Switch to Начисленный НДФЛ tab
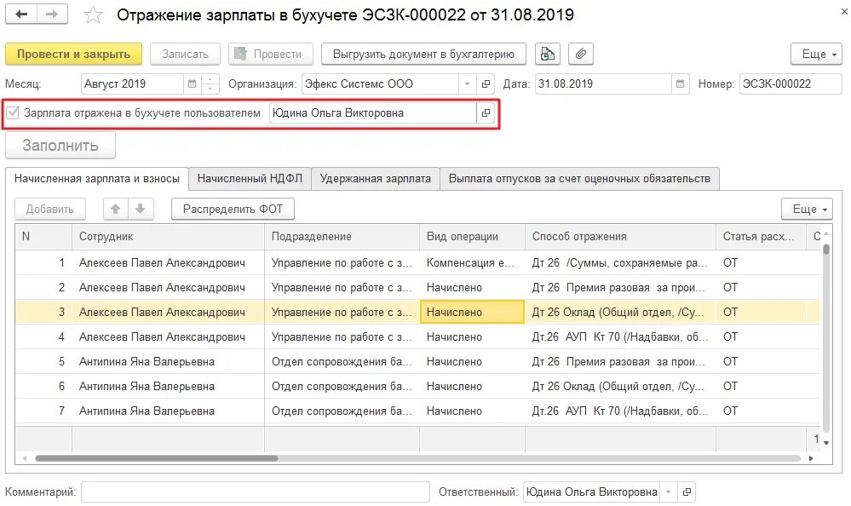Viewport: 851px width, 506px height. [250, 179]
